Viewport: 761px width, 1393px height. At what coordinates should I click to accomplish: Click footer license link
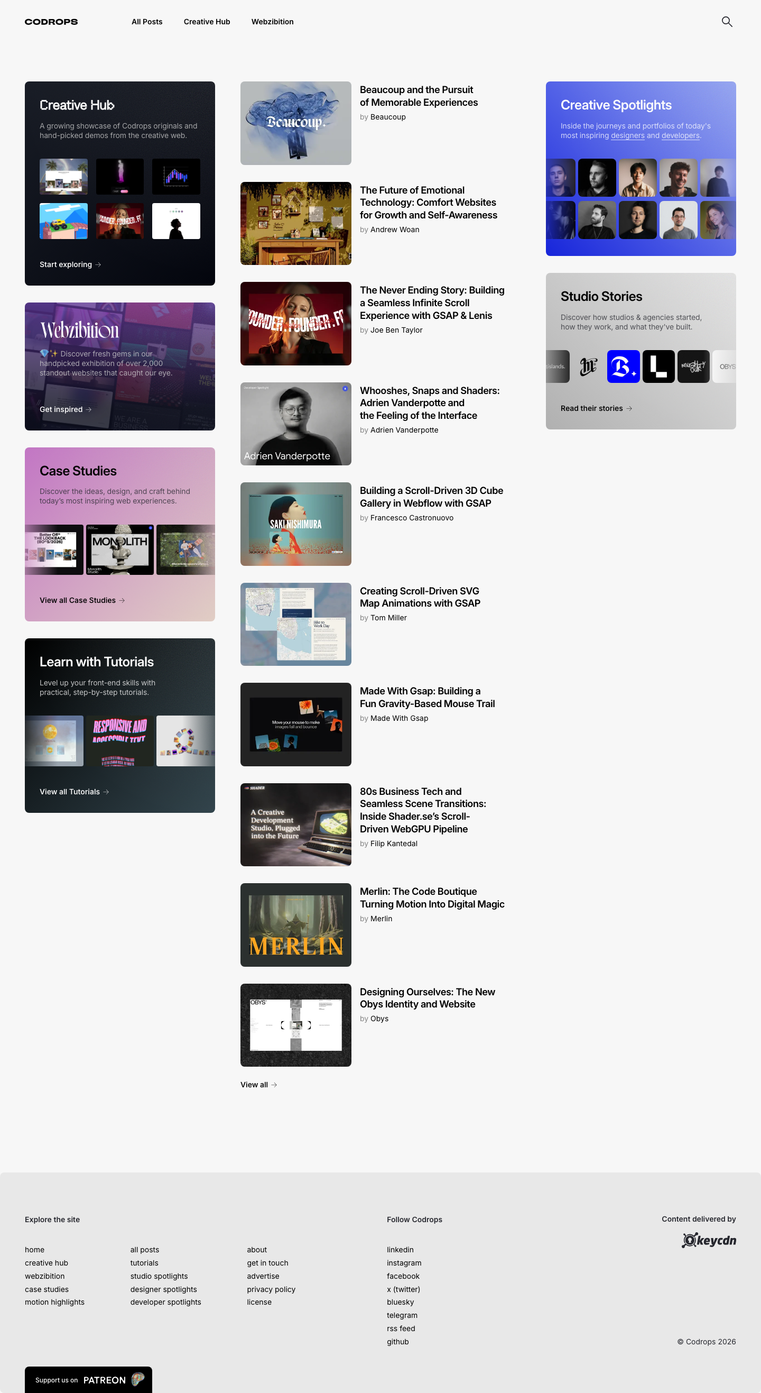(259, 1302)
